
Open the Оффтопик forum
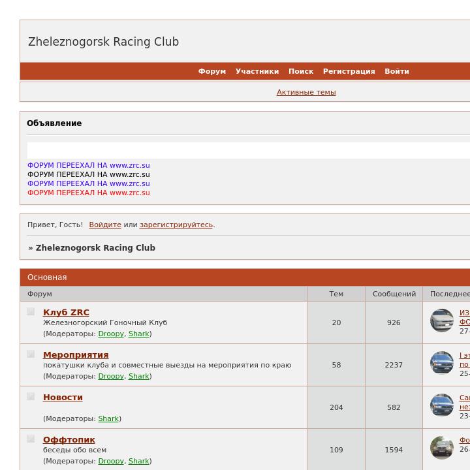[x=69, y=440]
